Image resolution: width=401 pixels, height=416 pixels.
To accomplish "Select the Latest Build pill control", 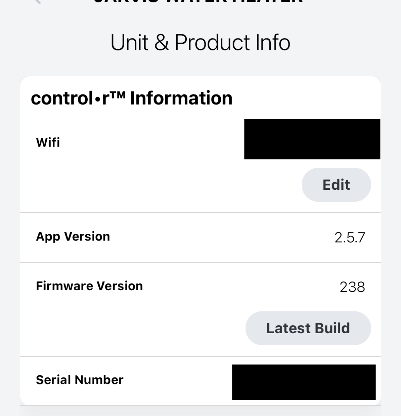I will tap(308, 328).
